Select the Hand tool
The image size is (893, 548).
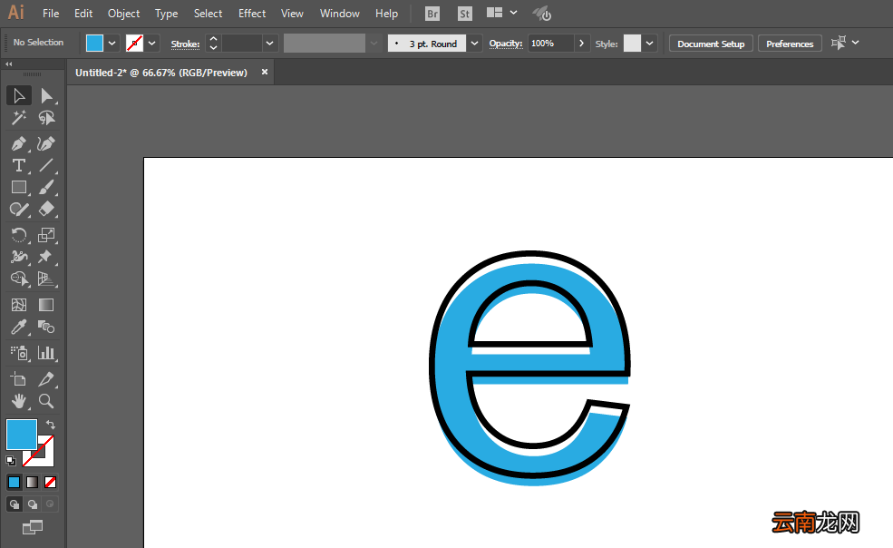19,401
